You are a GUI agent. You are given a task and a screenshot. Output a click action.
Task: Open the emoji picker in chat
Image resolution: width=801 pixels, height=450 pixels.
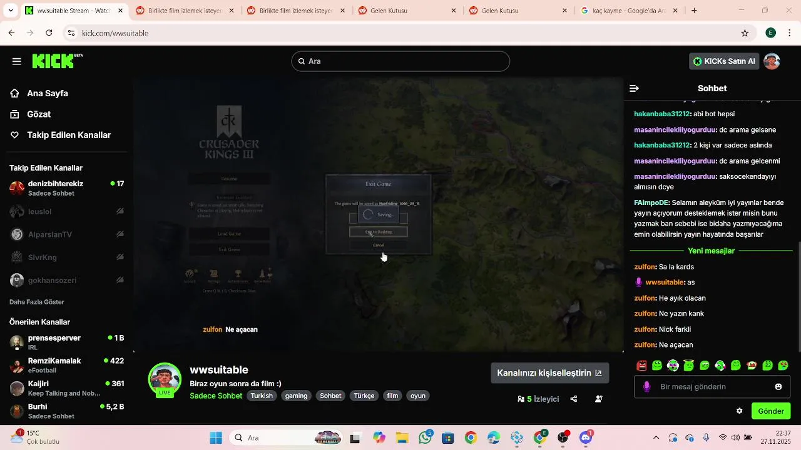[778, 387]
